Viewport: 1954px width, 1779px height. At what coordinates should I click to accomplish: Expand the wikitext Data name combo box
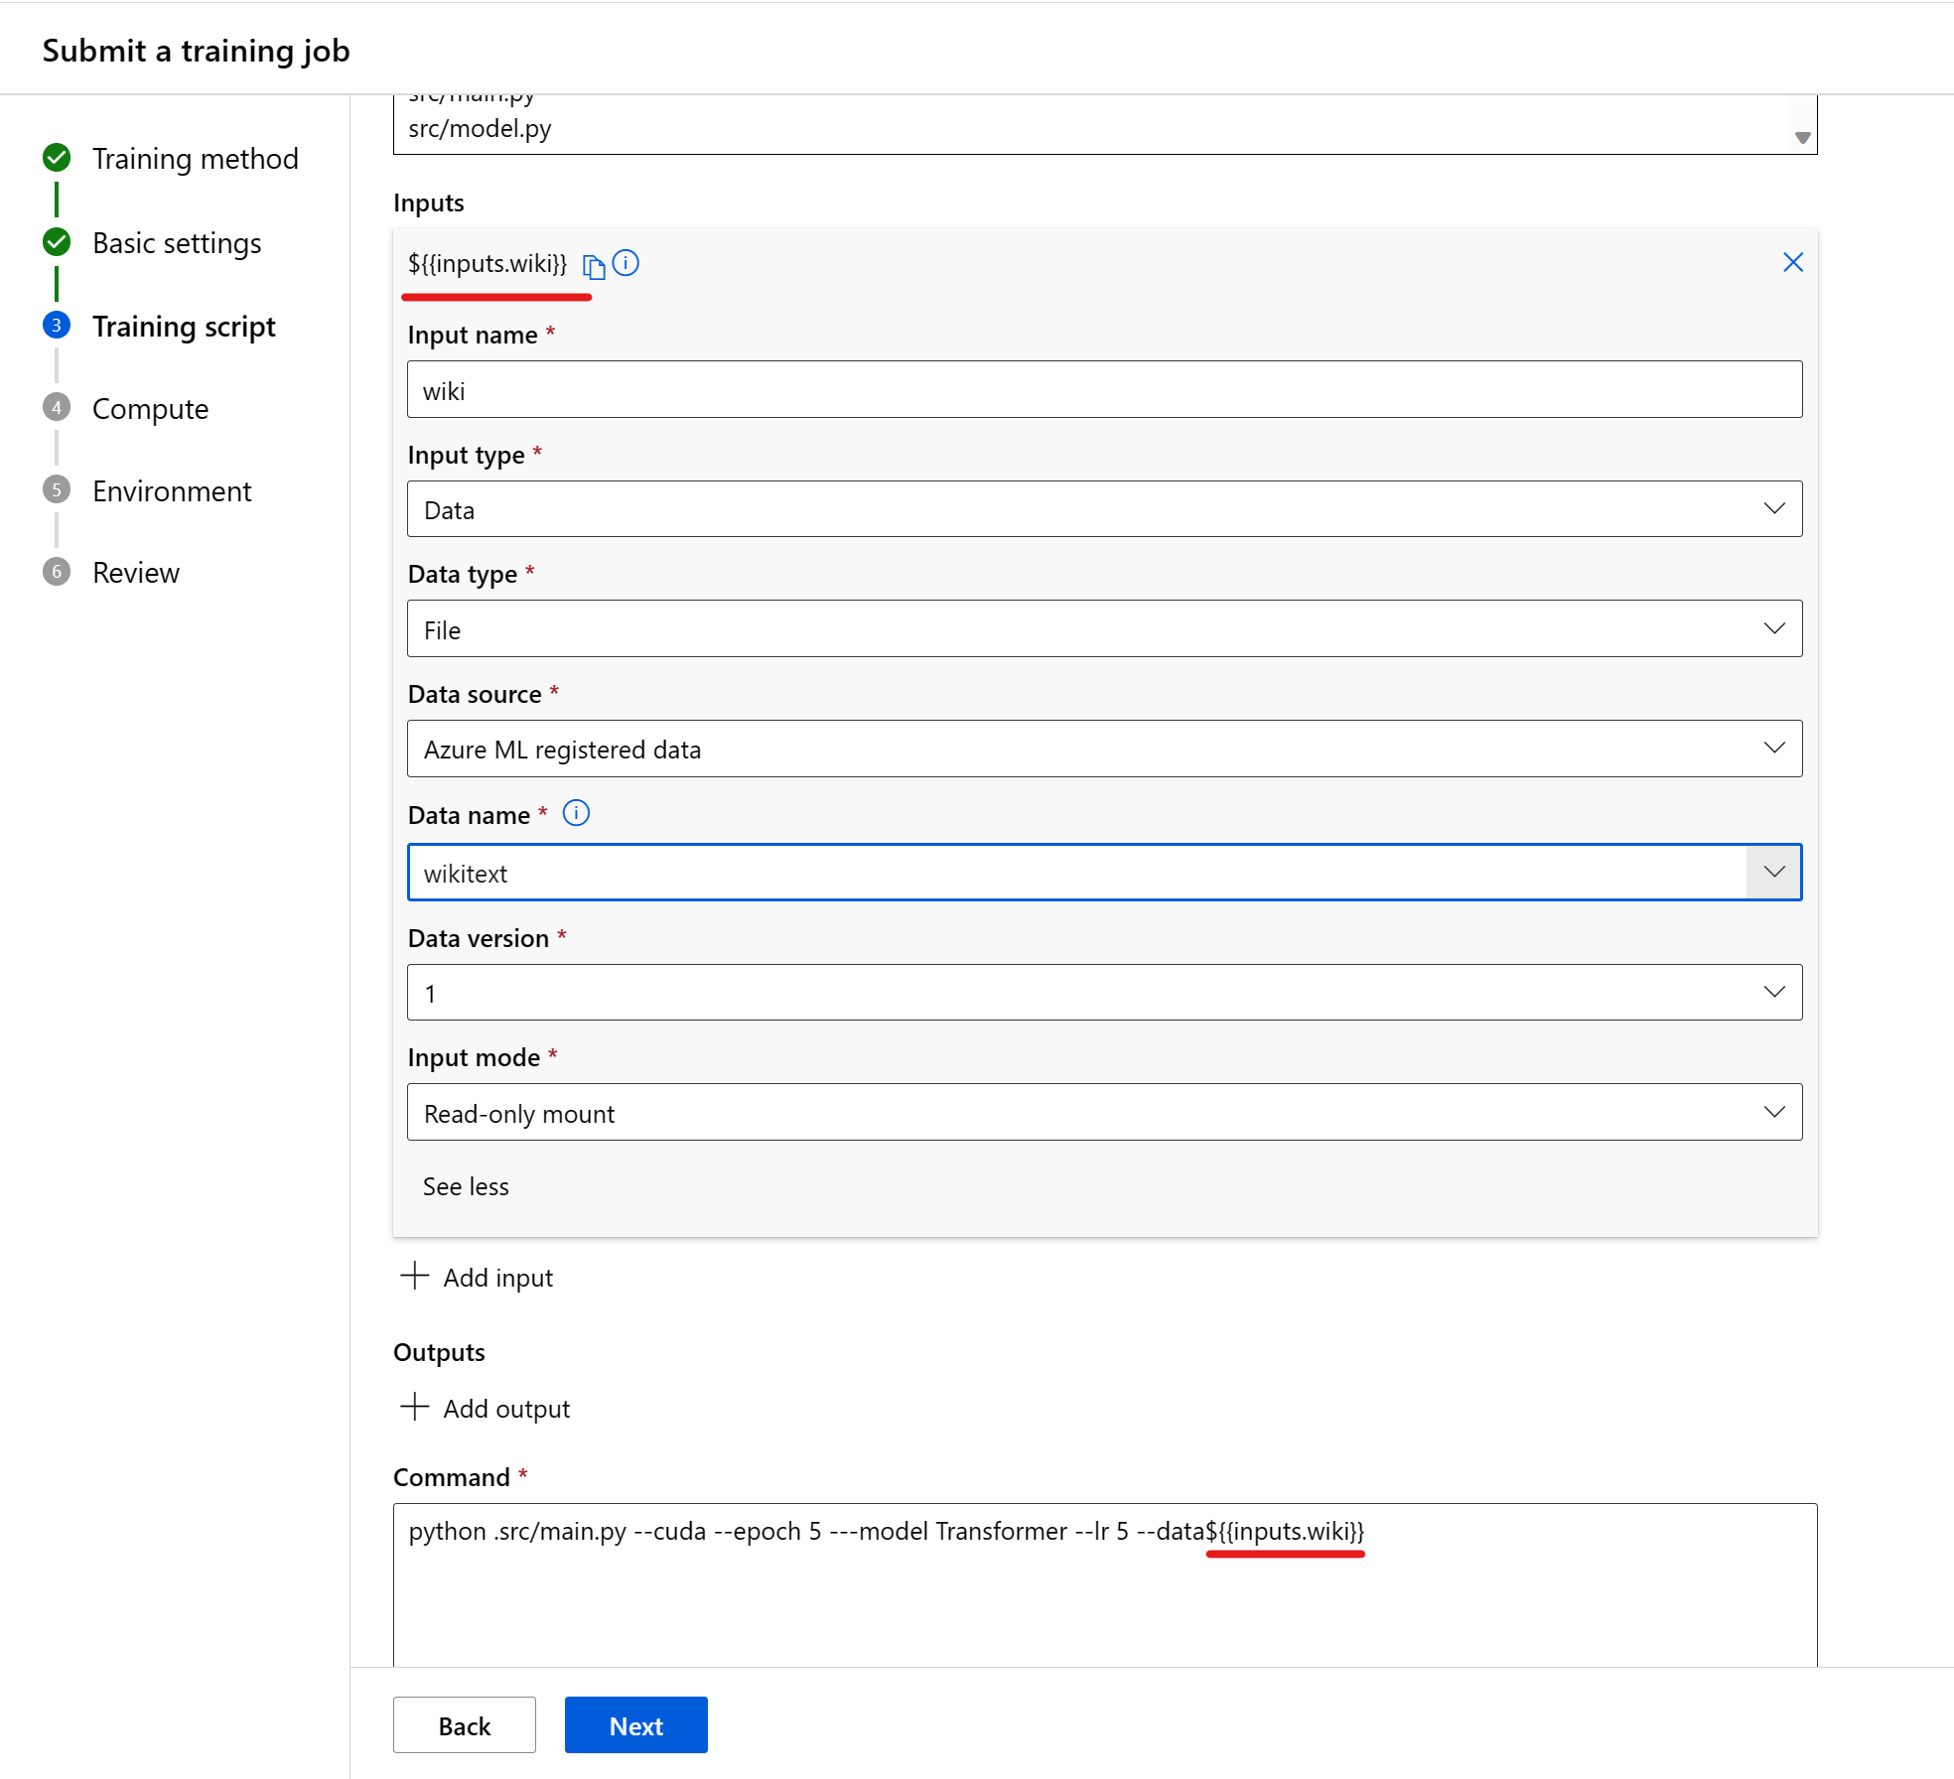(x=1773, y=873)
